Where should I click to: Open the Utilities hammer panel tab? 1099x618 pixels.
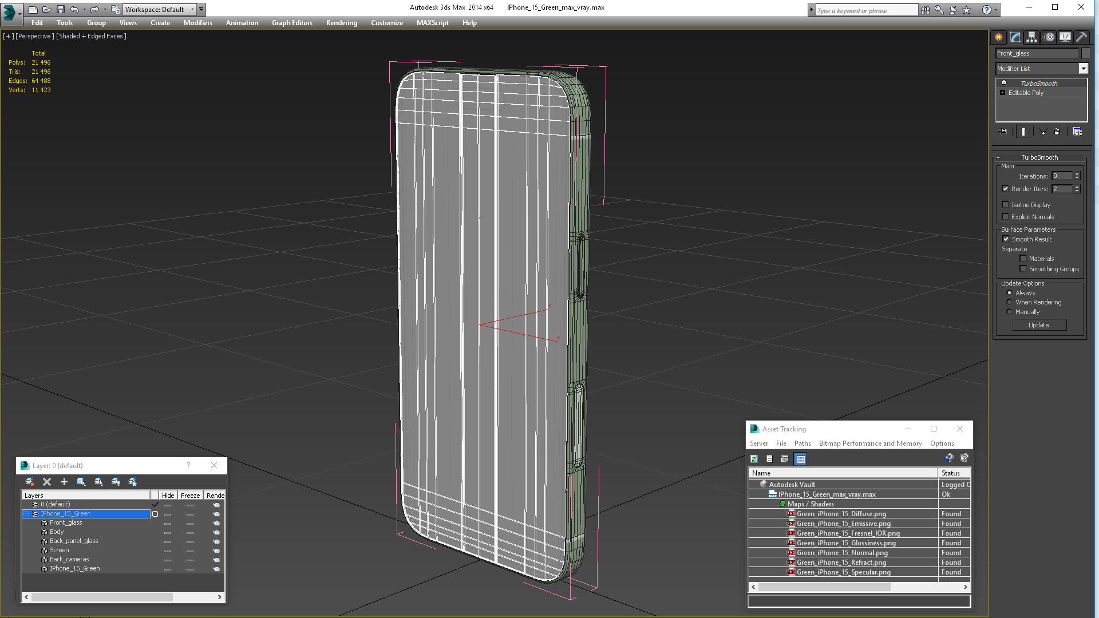1082,37
